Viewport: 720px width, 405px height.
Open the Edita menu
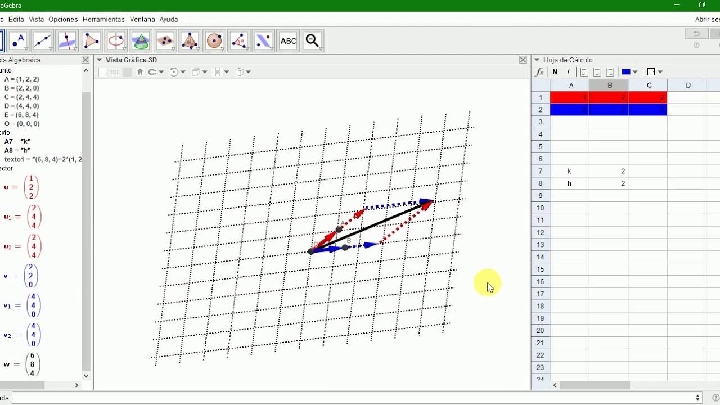[x=16, y=19]
